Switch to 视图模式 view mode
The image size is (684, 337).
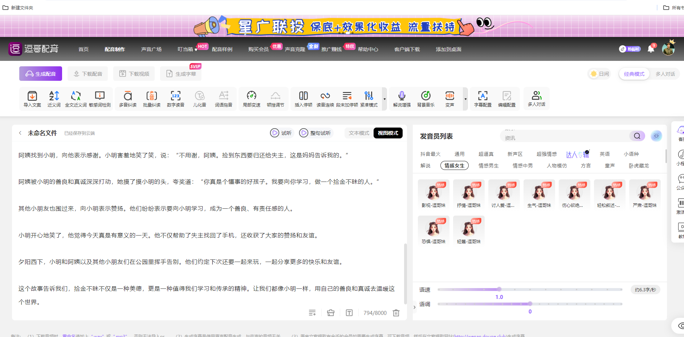tap(388, 133)
